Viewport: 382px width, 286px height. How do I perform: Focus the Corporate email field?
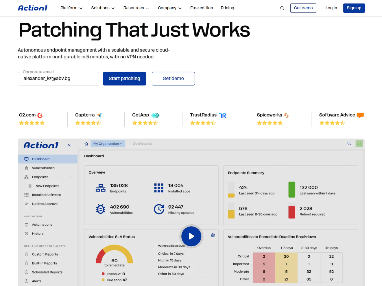pyautogui.click(x=58, y=79)
